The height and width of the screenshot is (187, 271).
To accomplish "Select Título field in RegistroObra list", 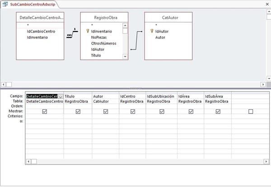I will 96,55.
